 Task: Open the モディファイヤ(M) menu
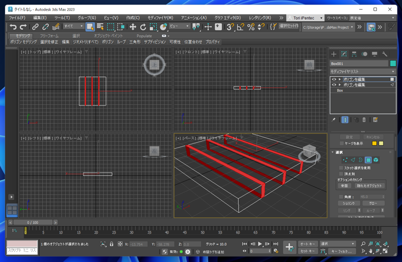(160, 18)
